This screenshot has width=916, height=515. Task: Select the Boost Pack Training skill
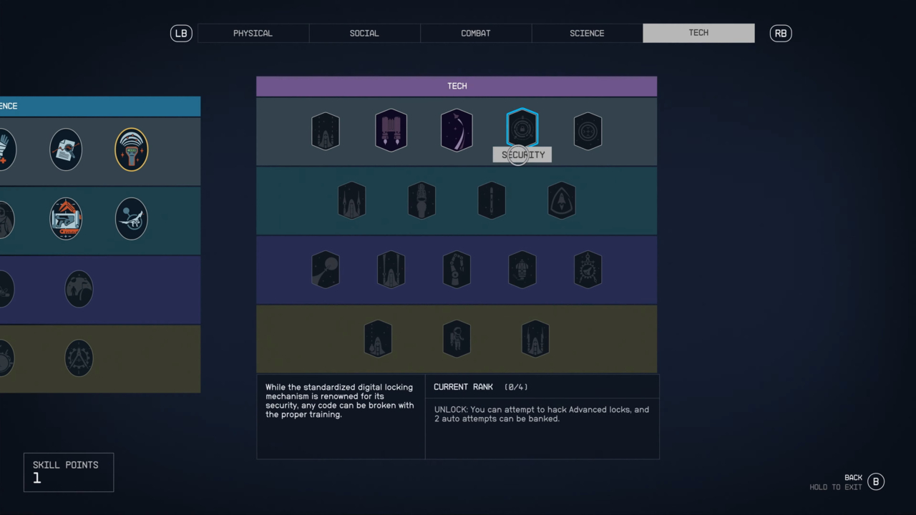pyautogui.click(x=391, y=131)
